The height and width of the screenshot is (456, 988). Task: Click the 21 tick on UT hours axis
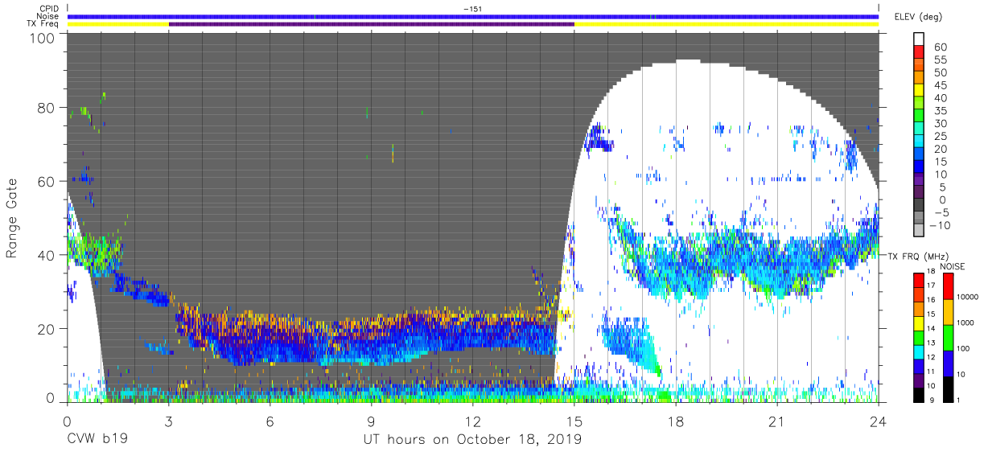coord(776,421)
